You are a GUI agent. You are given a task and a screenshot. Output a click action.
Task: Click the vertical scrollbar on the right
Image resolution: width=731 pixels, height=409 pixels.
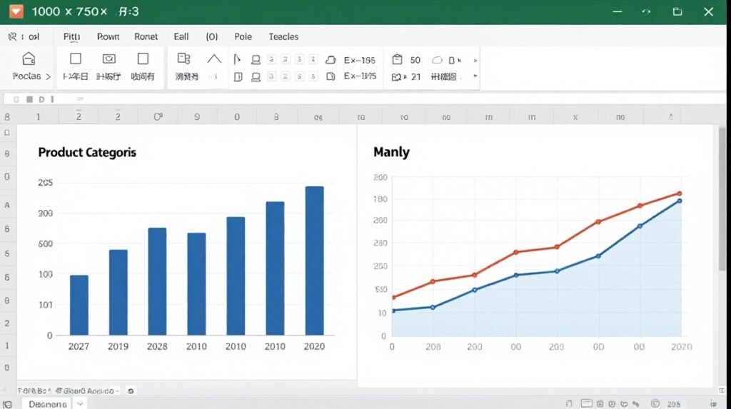point(722,198)
